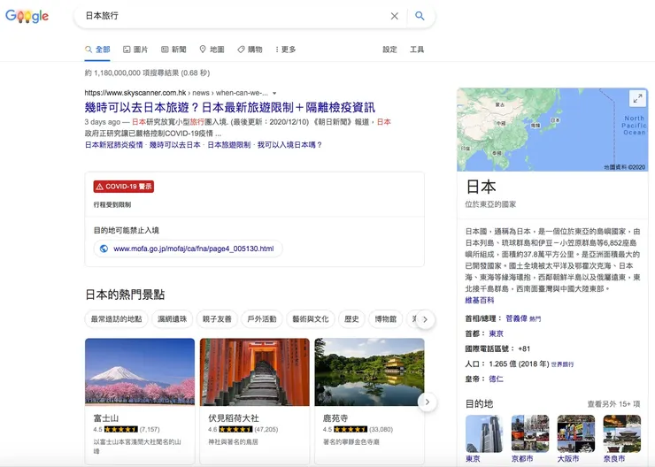
Task: Select the 藝術與文化 filter chip
Action: 311,319
